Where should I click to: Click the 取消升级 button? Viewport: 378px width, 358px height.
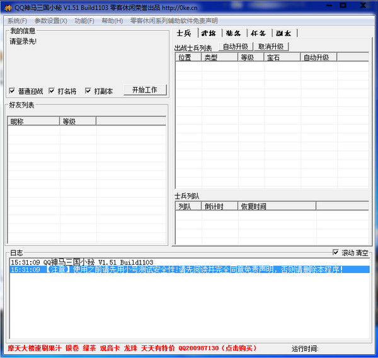coord(271,47)
